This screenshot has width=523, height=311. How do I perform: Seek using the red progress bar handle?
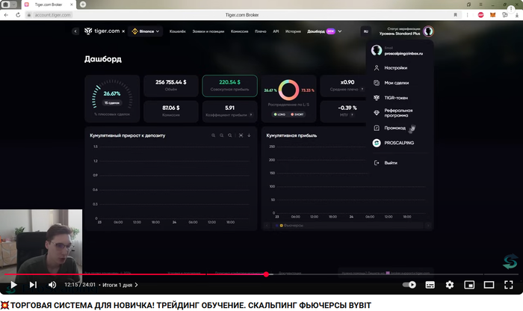point(266,274)
